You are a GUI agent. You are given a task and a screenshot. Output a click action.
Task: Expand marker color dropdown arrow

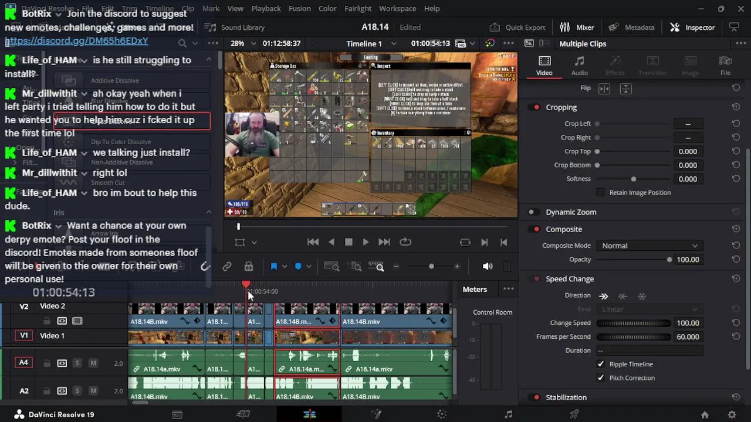[309, 267]
